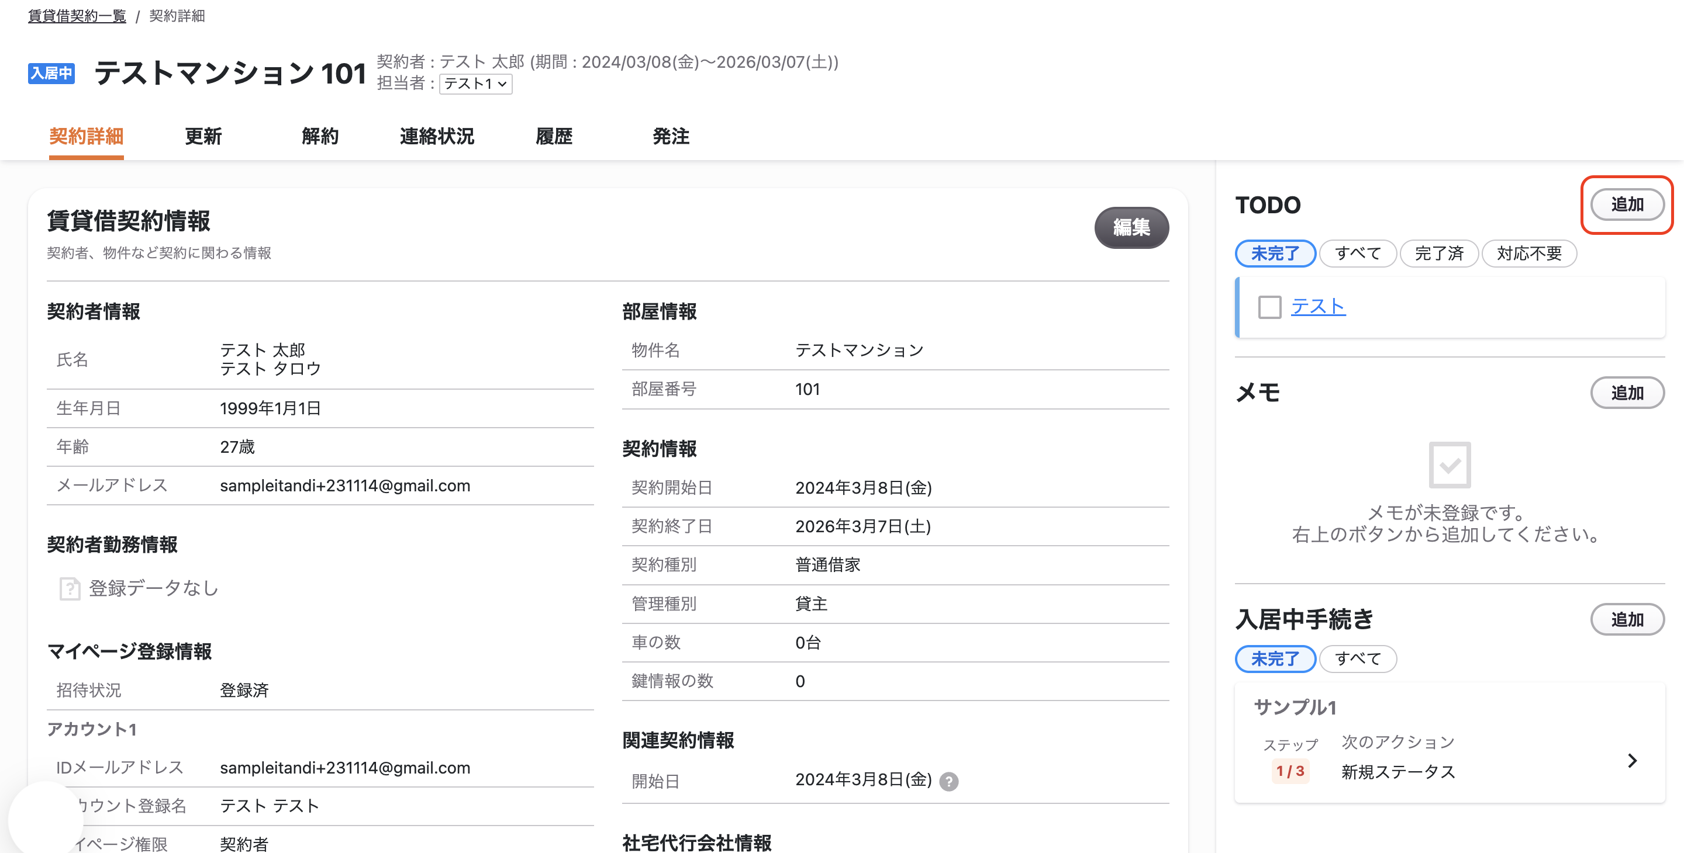The width and height of the screenshot is (1684, 853).
Task: Click the 1999年1月1日 birthdate value
Action: click(x=270, y=409)
